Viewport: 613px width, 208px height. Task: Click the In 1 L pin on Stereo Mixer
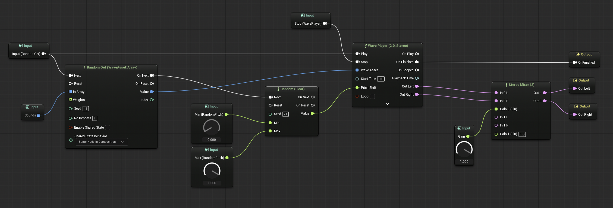(496, 117)
